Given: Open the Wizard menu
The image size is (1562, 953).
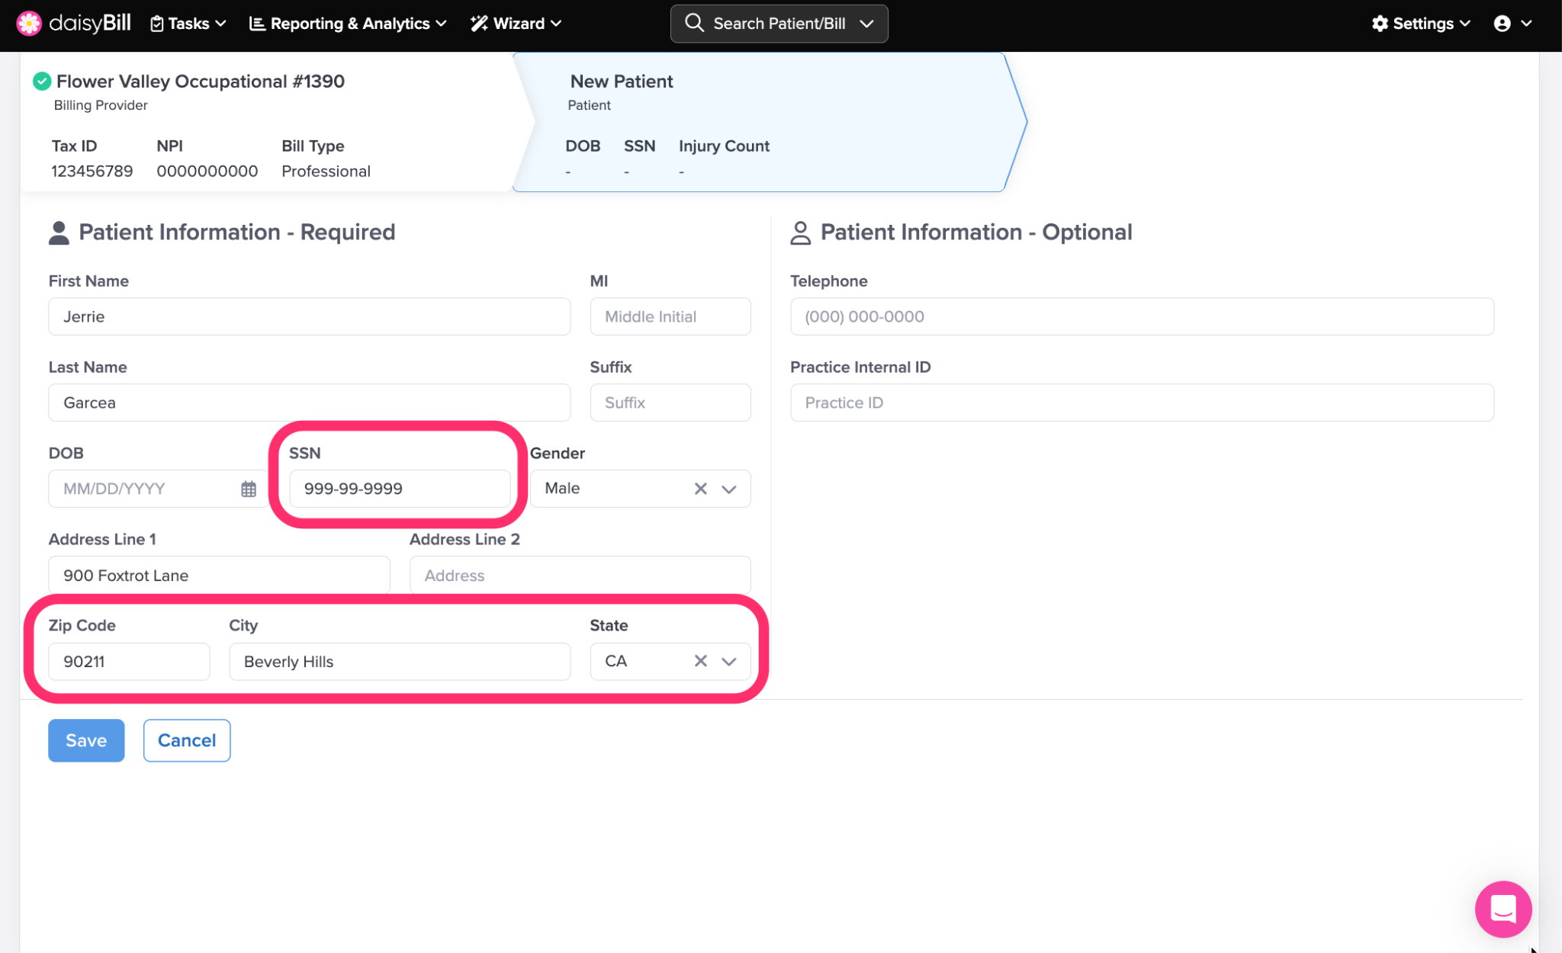Looking at the screenshot, I should pyautogui.click(x=516, y=24).
